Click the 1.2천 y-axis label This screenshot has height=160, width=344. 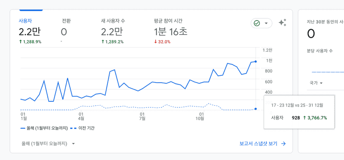pos(267,50)
